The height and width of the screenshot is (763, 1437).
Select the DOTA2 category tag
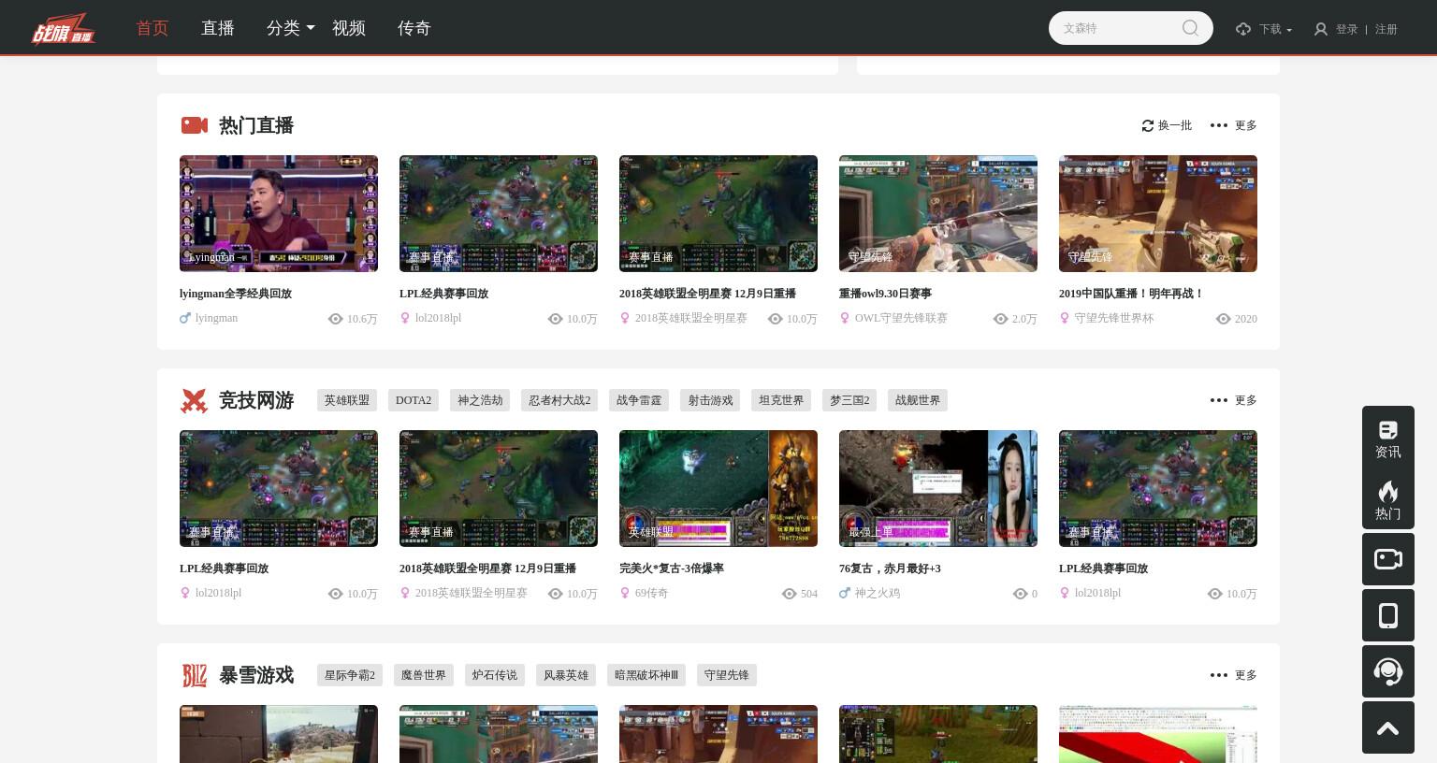coord(414,400)
